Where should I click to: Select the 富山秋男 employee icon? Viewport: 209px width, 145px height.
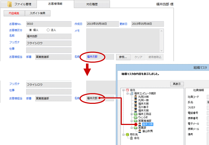click(140, 131)
